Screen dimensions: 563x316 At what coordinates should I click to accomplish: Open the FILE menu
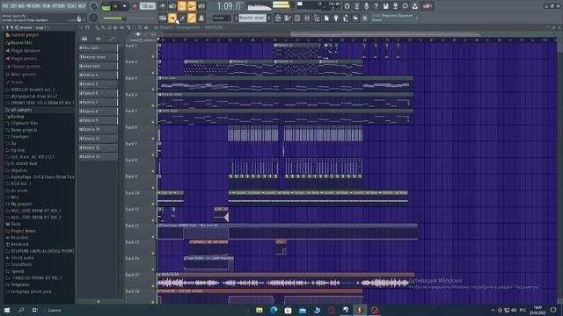coord(5,6)
